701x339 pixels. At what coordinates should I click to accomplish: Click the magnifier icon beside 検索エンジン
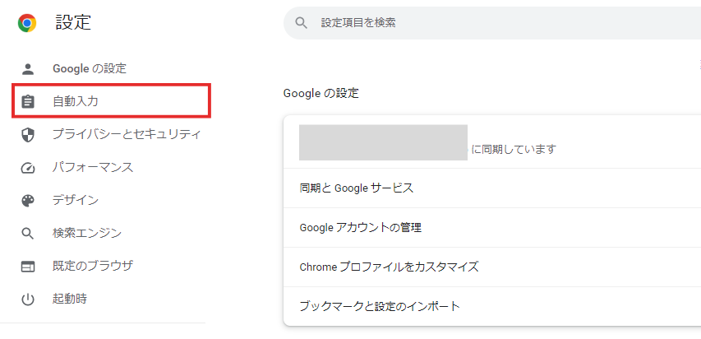click(x=28, y=234)
